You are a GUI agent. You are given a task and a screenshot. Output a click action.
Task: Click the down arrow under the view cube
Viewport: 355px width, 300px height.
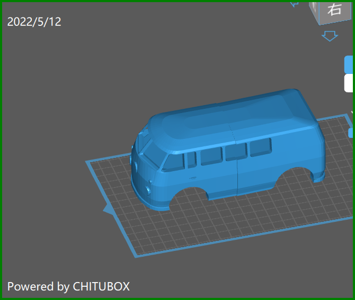[330, 36]
